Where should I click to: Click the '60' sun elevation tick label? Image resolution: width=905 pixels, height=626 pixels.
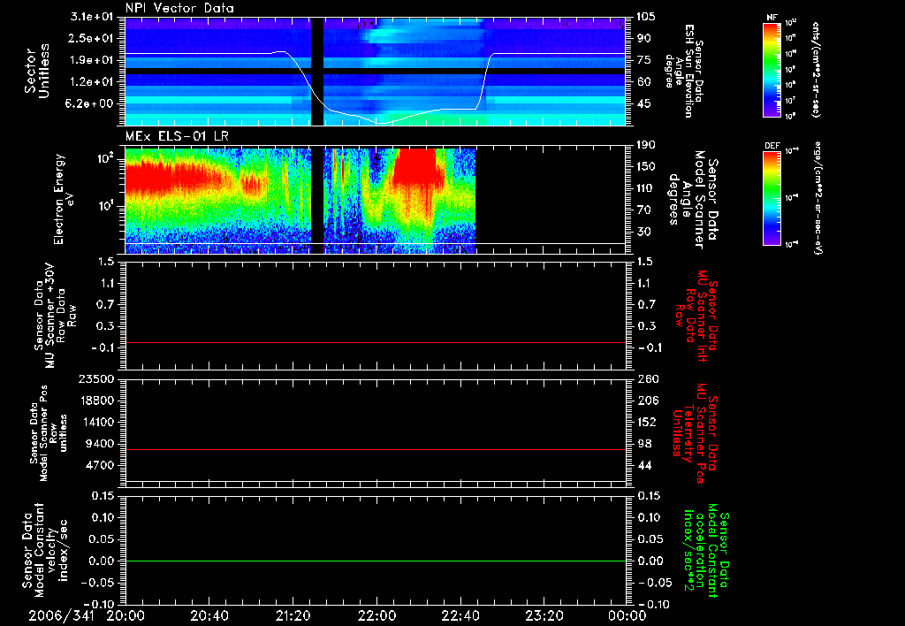pos(643,82)
